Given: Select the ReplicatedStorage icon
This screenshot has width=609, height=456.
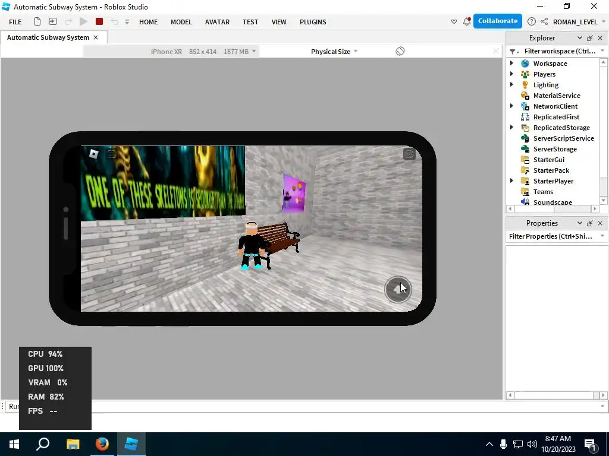Looking at the screenshot, I should pyautogui.click(x=525, y=128).
